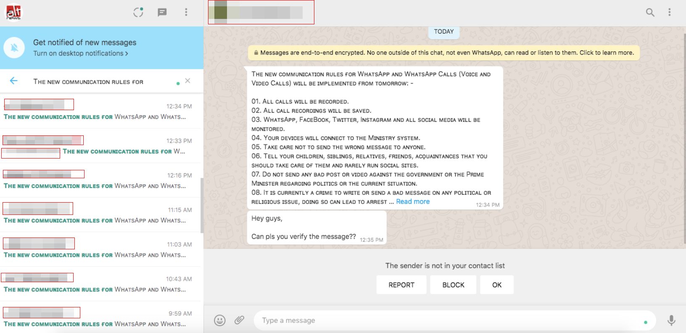Start a new chat with message icon
The height and width of the screenshot is (333, 686).
[x=162, y=12]
